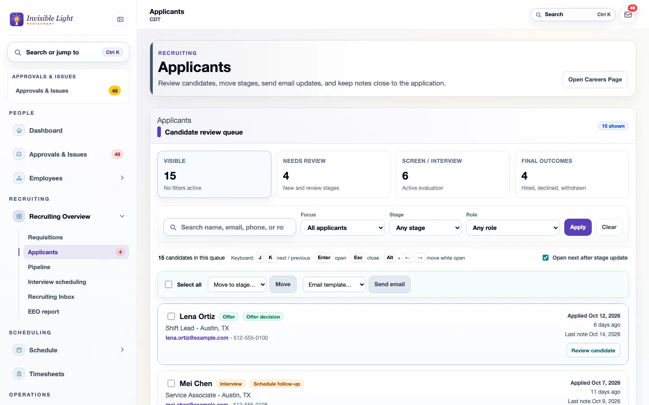Click the Search or jump to sidebar field
Viewport: 649px width, 405px height.
[69, 52]
